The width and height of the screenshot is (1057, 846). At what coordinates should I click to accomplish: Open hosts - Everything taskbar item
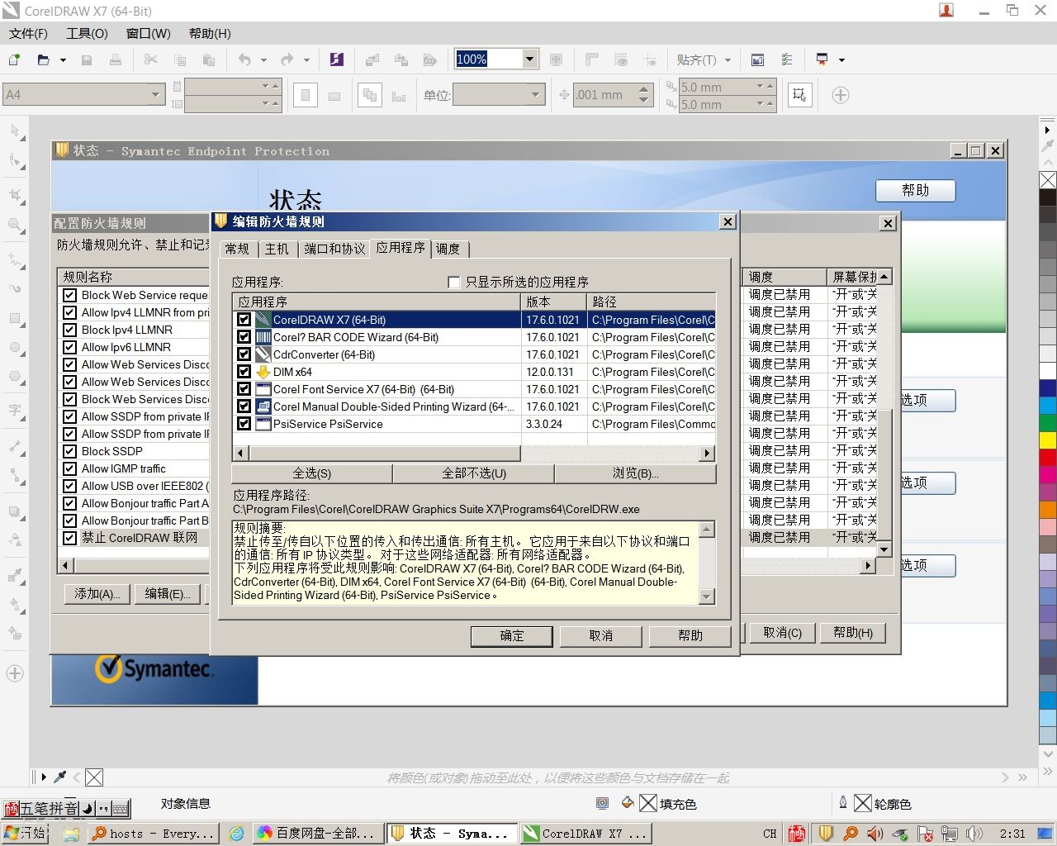pos(154,834)
